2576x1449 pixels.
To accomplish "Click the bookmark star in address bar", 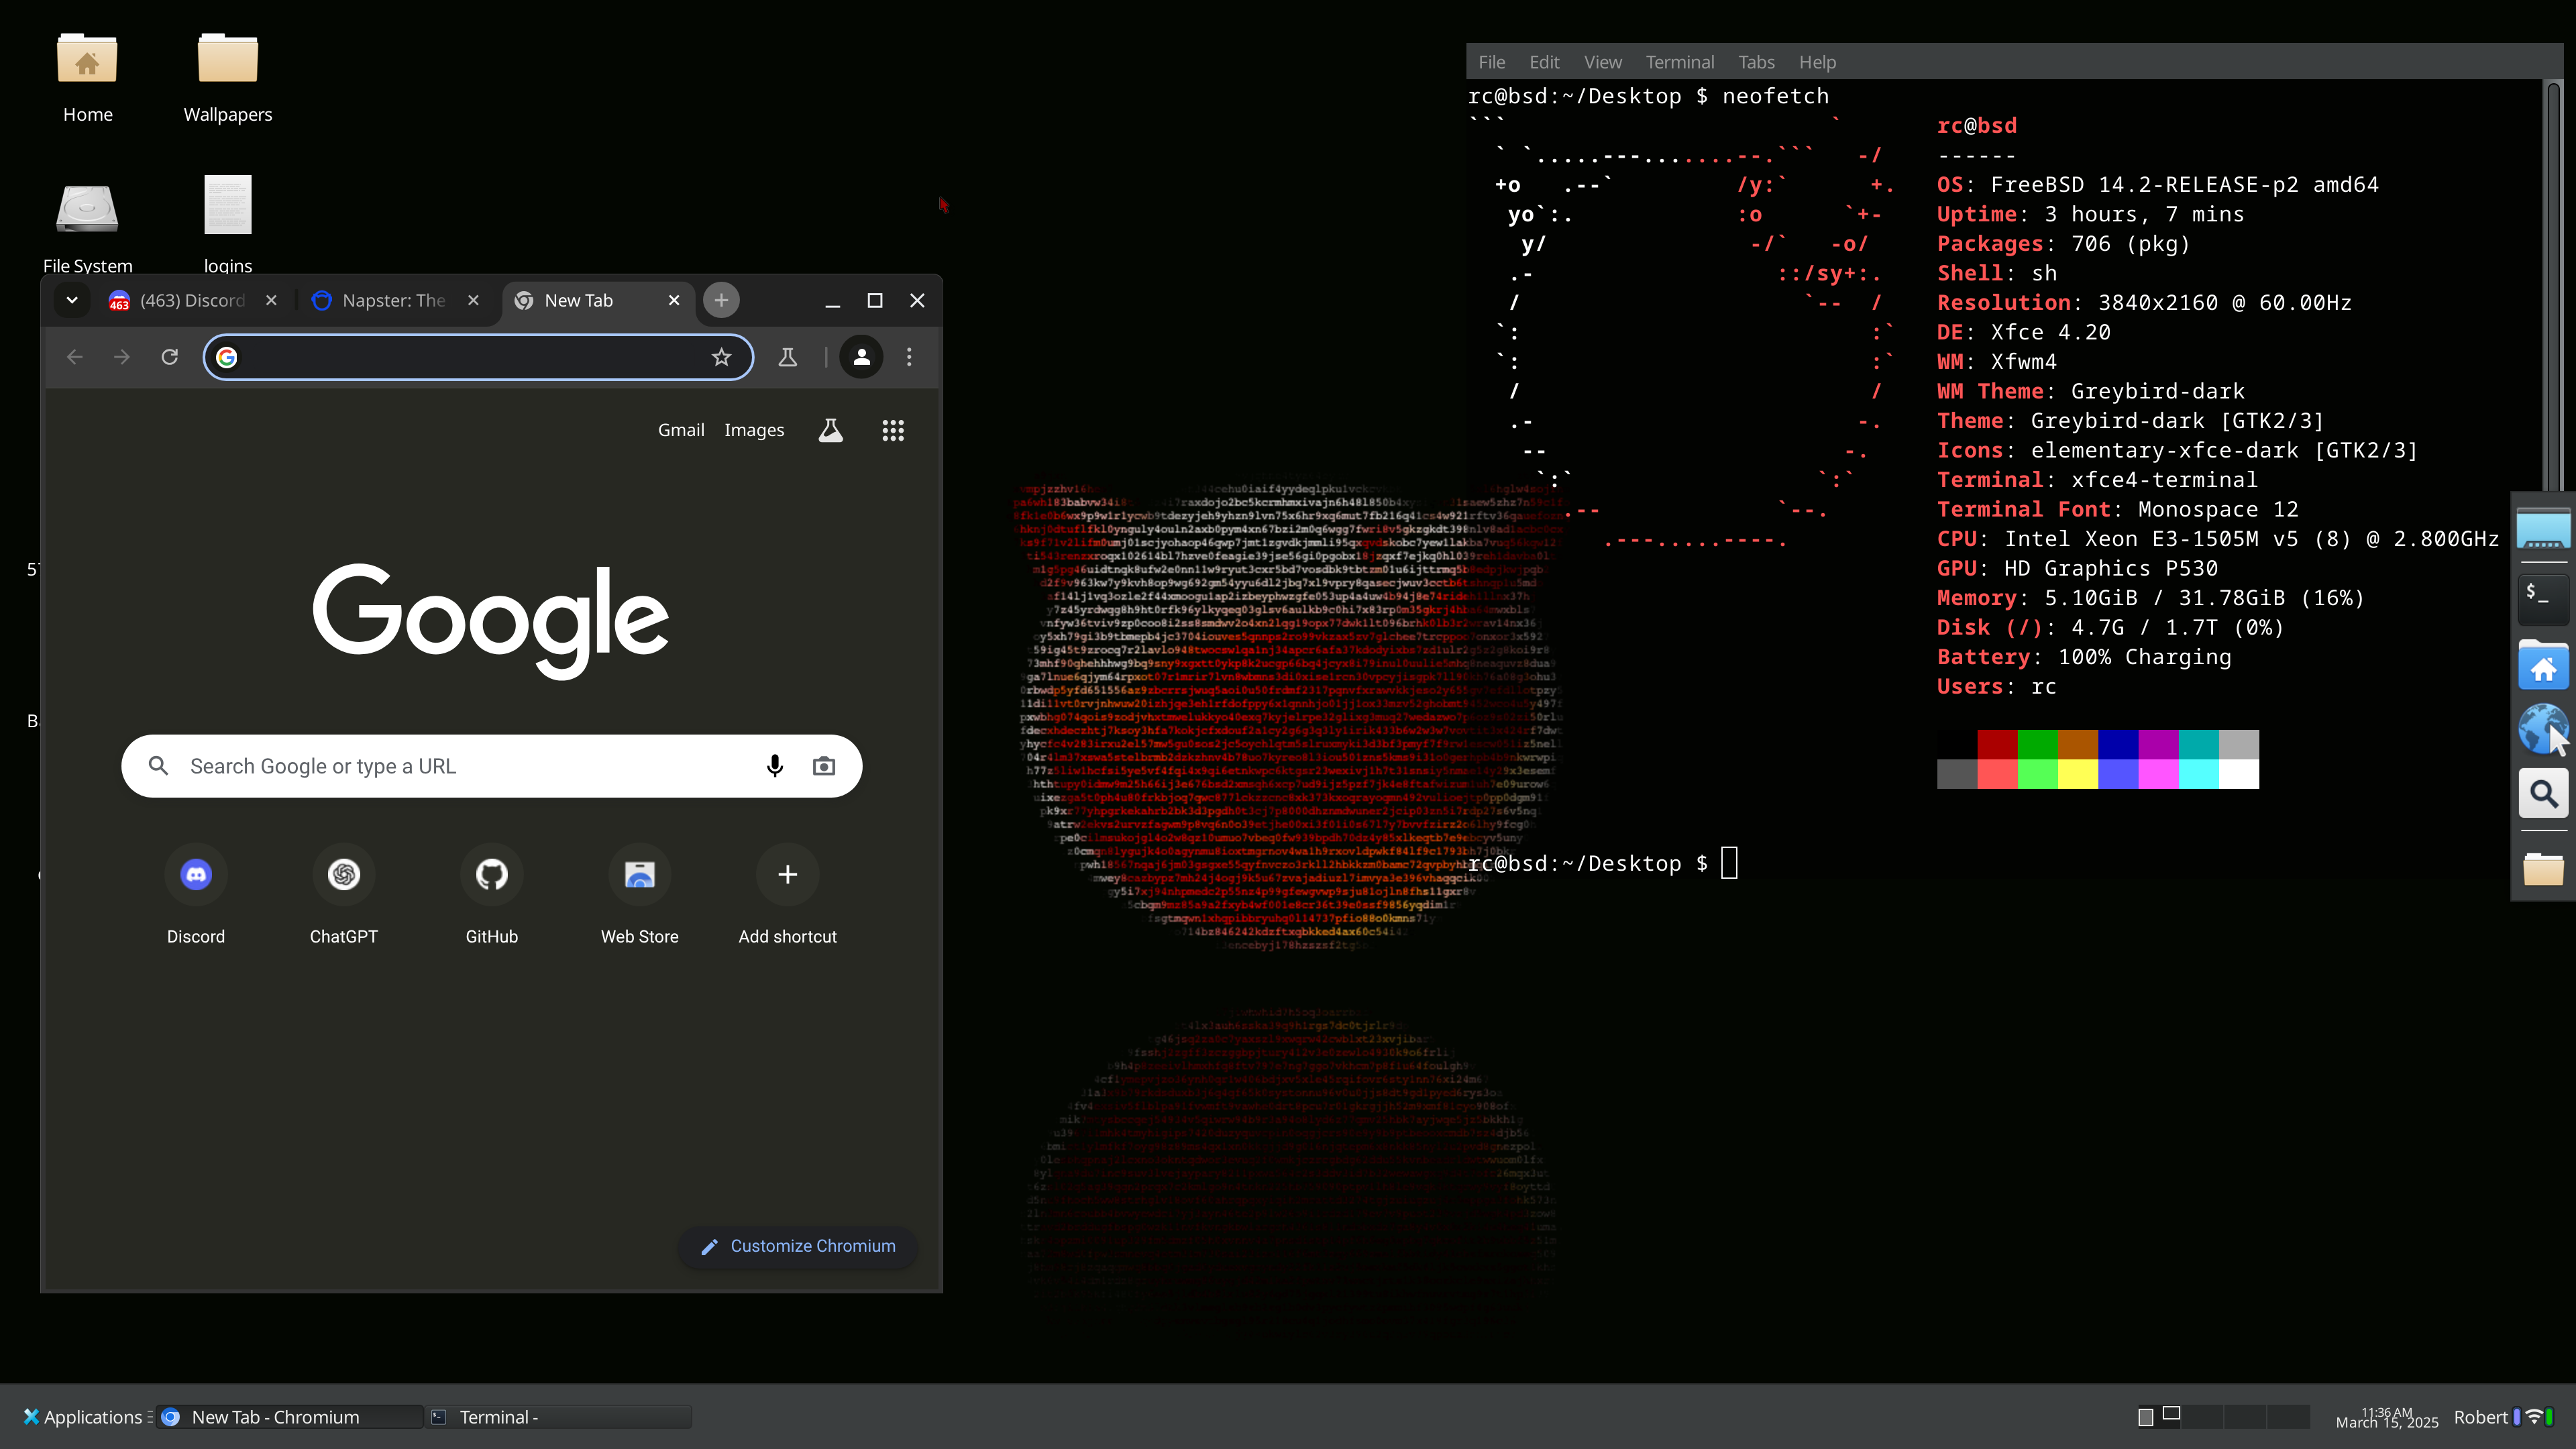I will pos(721,357).
